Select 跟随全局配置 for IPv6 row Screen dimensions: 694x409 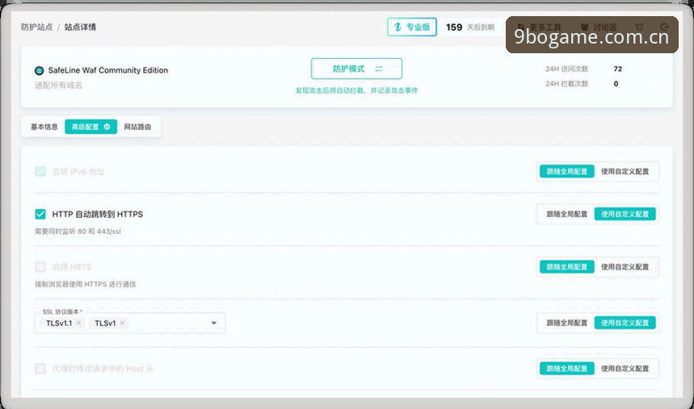(566, 172)
